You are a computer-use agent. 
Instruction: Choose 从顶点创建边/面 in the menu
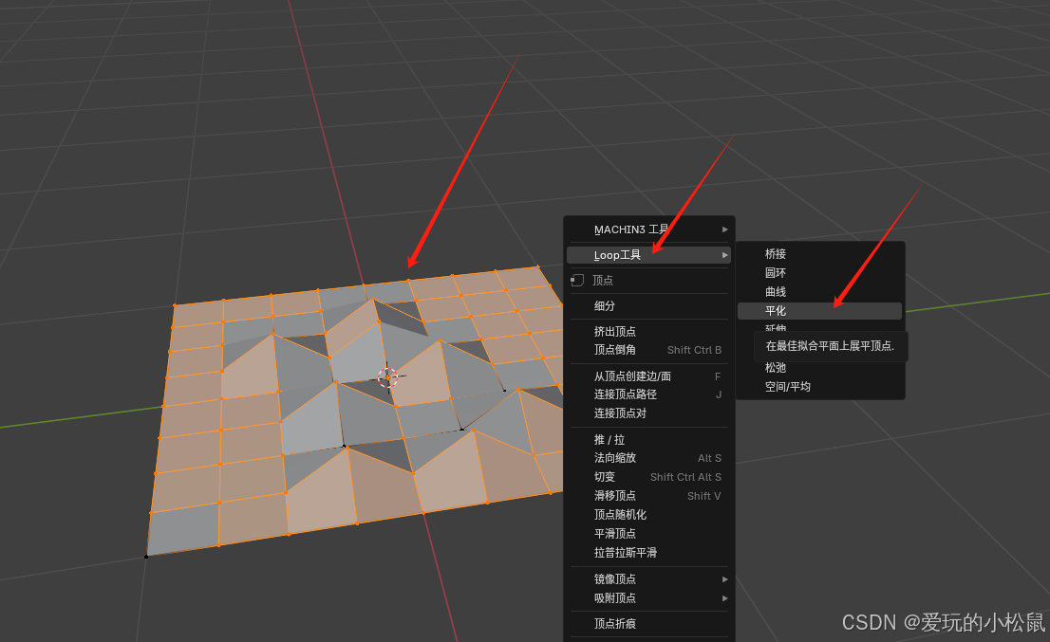tap(648, 376)
